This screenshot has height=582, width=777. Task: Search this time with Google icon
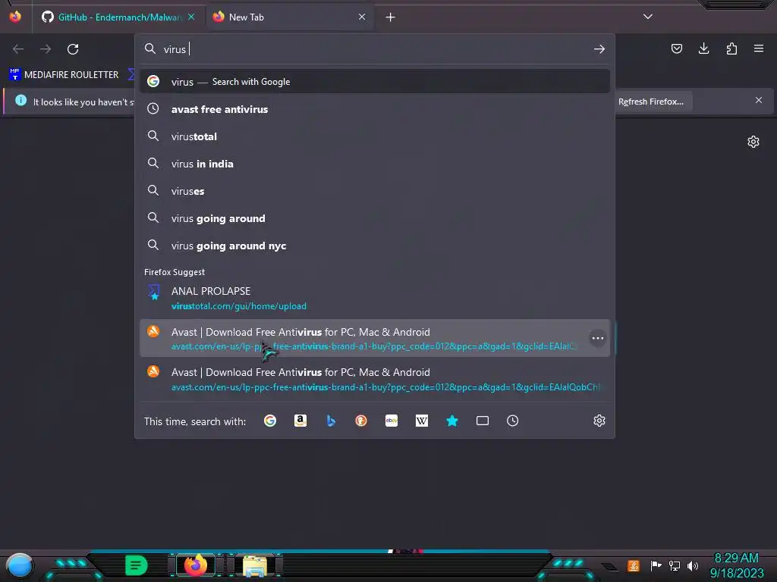pos(270,421)
